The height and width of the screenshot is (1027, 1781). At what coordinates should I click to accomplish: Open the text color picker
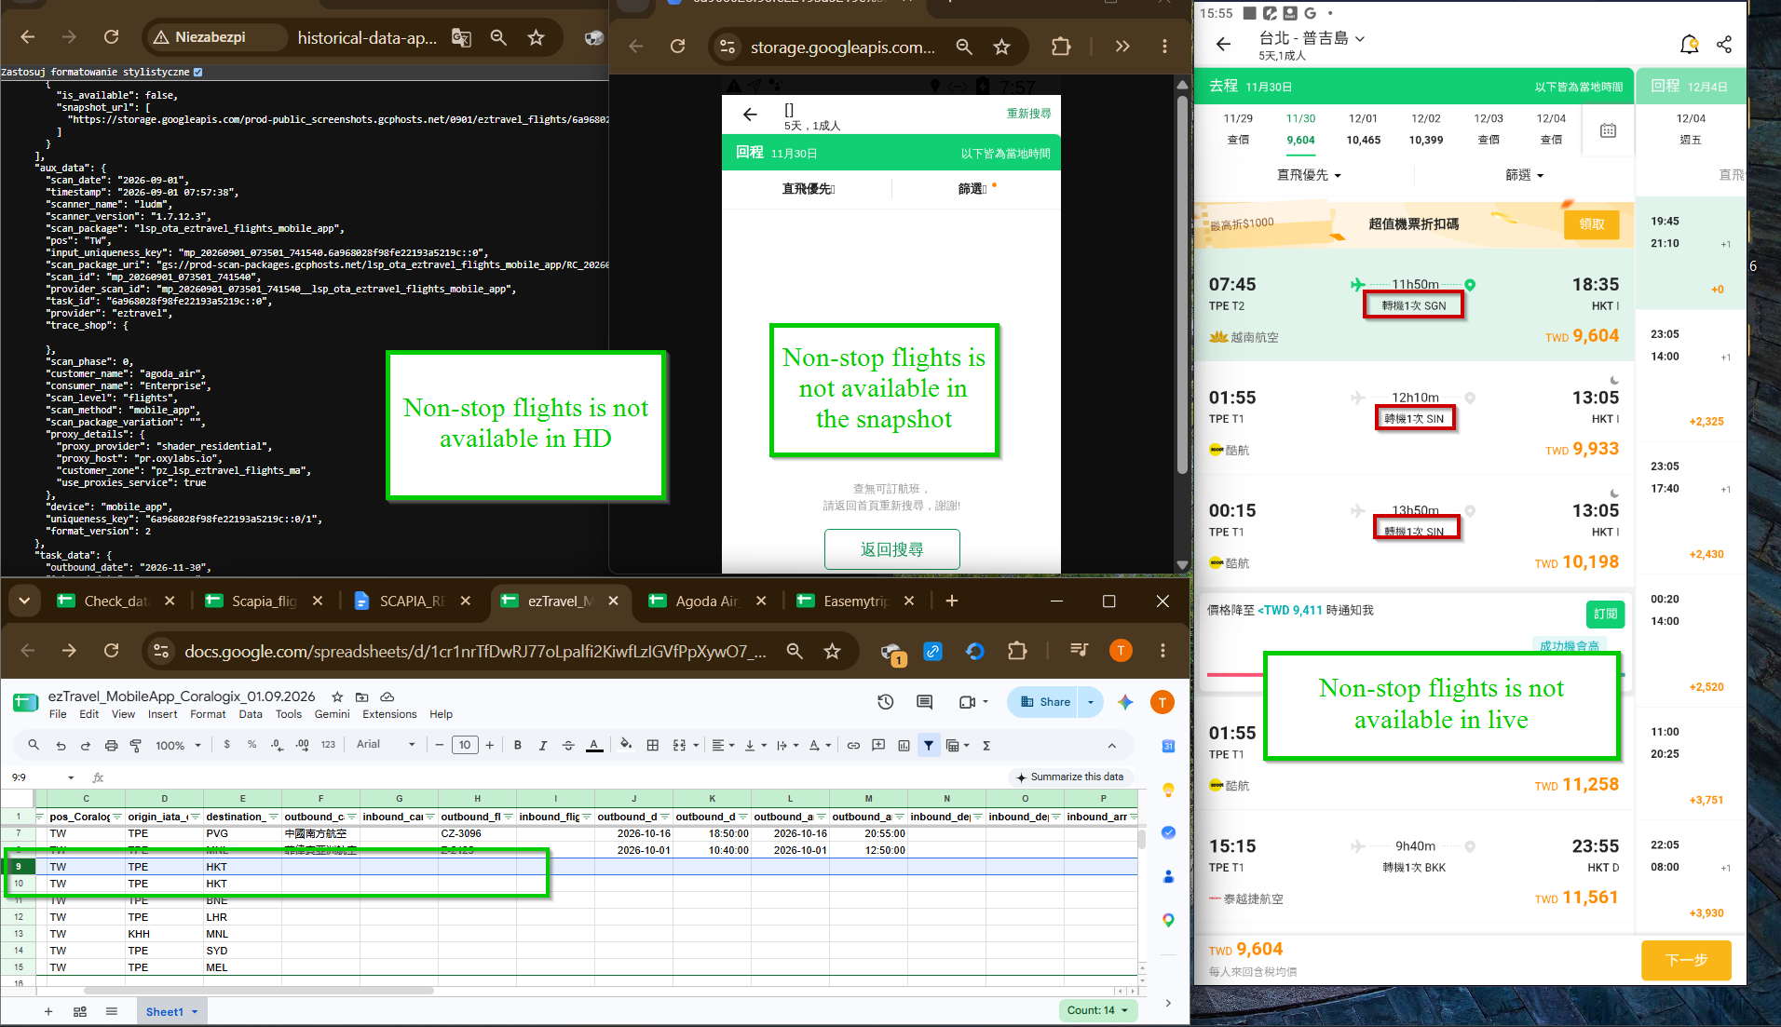click(594, 745)
